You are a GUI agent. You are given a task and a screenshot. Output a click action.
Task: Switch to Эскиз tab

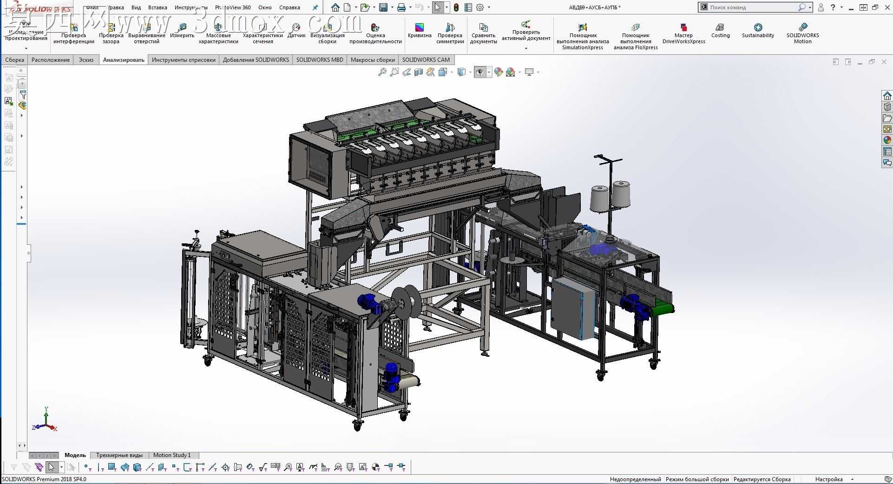coord(86,59)
